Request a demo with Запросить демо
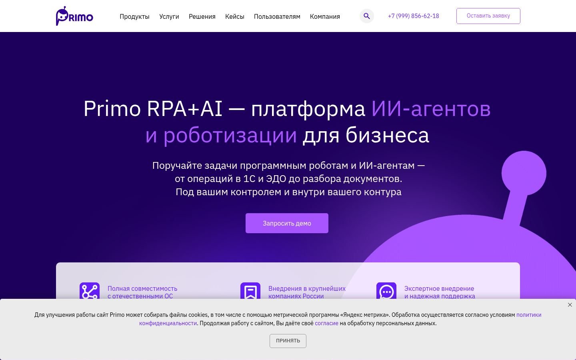 coord(287,223)
